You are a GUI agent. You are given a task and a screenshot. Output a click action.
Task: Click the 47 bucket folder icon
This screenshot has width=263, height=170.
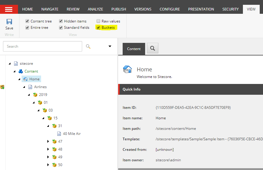tap(54, 142)
